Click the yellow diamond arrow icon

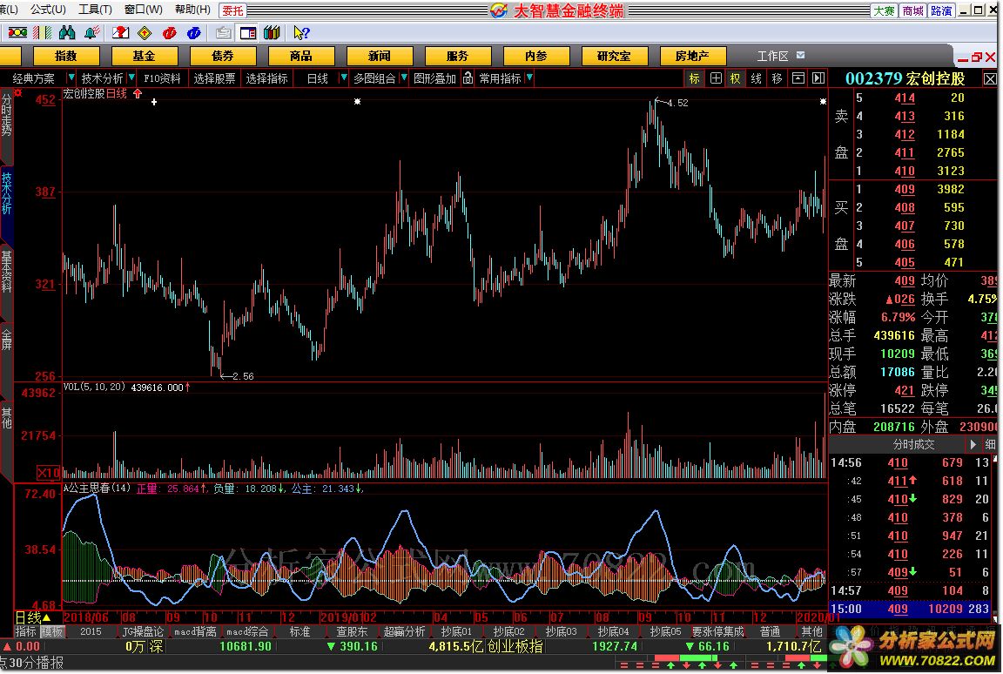coord(145,32)
